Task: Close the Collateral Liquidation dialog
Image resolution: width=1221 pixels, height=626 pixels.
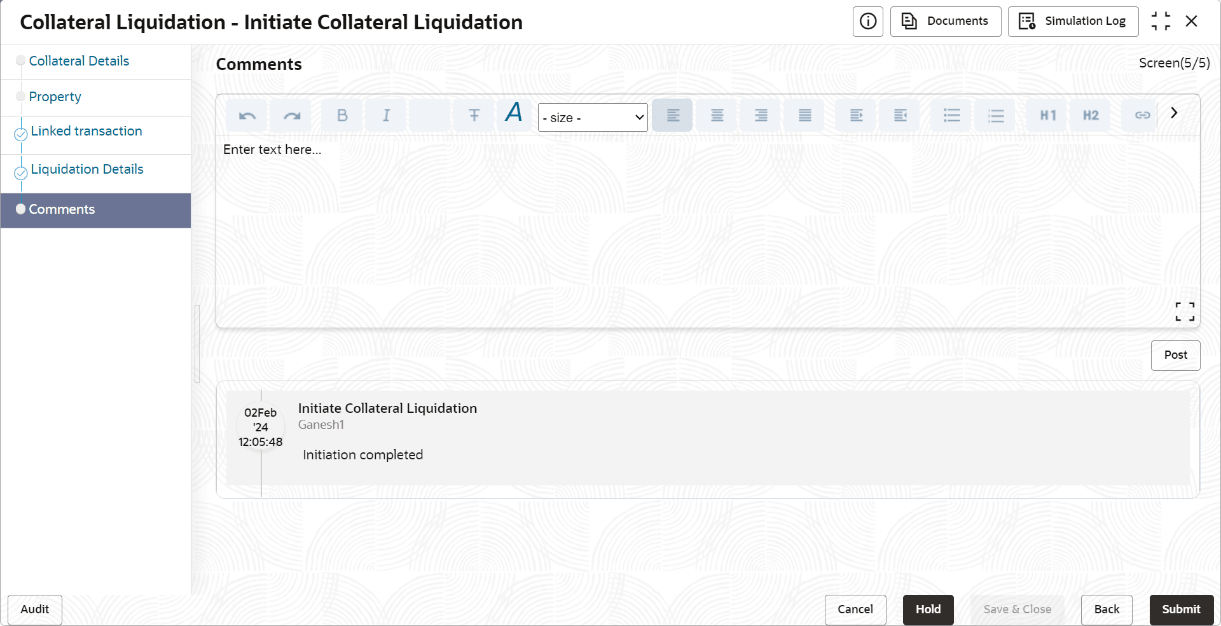Action: 1192,22
